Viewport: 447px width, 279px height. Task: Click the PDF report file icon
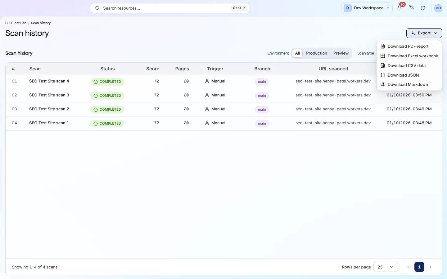click(383, 46)
